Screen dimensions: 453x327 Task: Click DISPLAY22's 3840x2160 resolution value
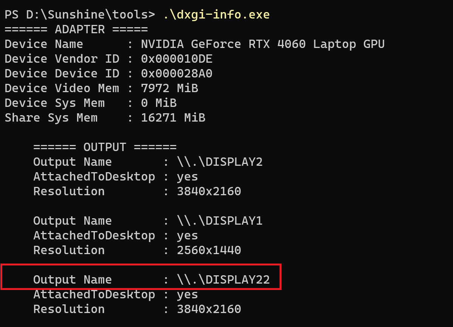pyautogui.click(x=209, y=309)
